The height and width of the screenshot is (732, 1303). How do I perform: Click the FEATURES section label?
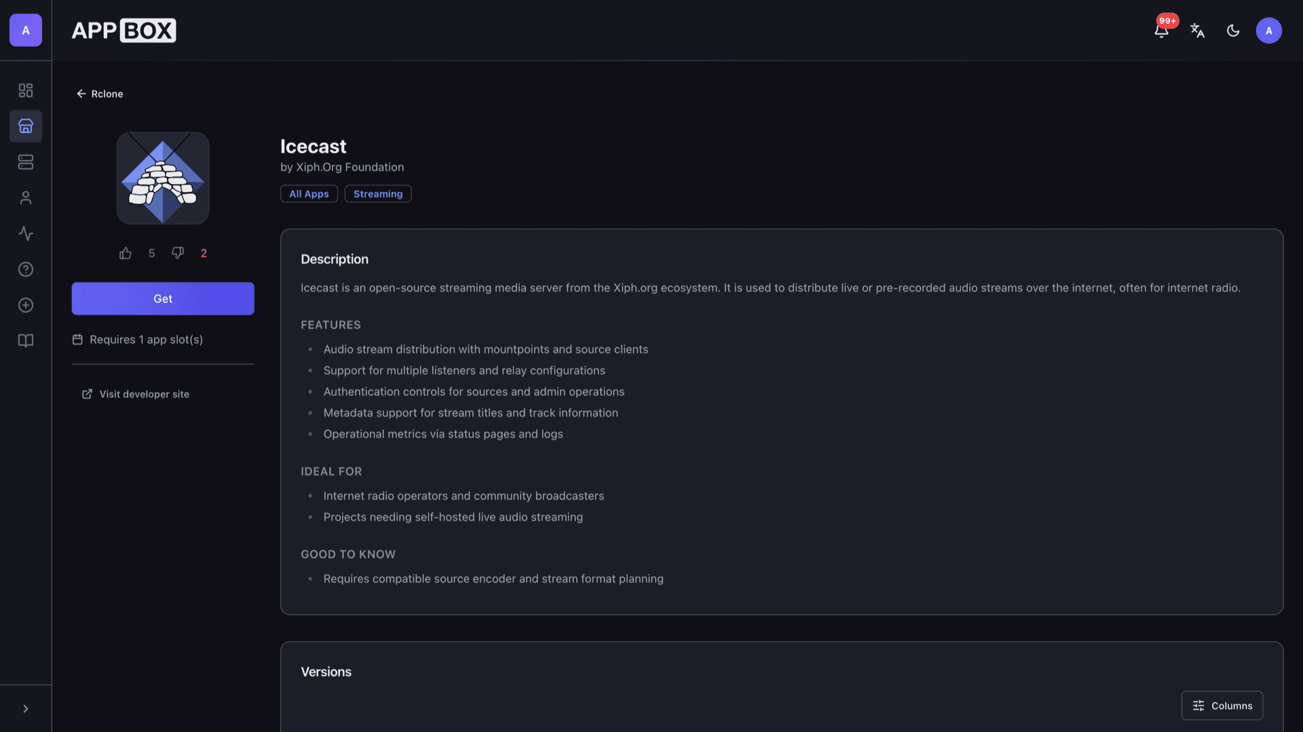click(x=331, y=325)
